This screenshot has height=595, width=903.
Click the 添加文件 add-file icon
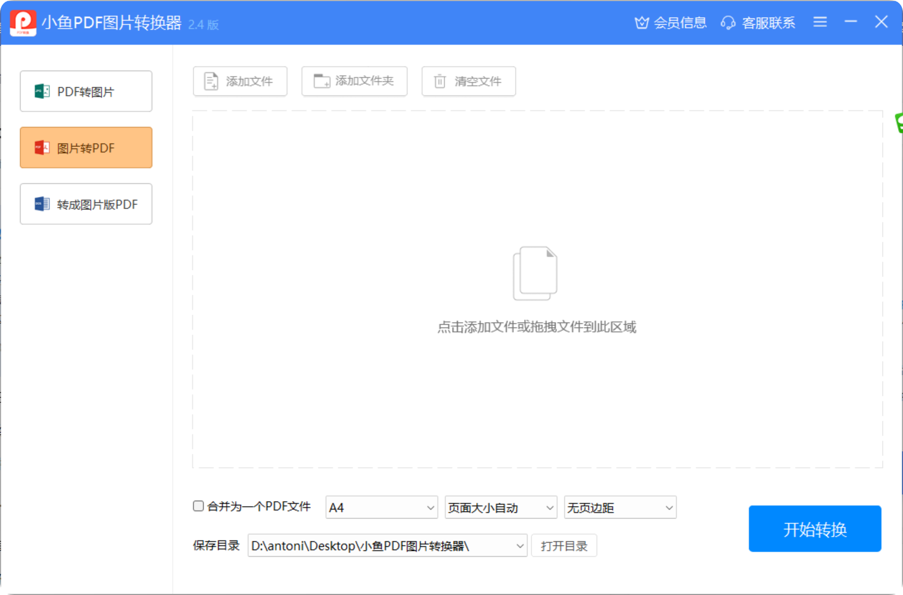pos(211,81)
